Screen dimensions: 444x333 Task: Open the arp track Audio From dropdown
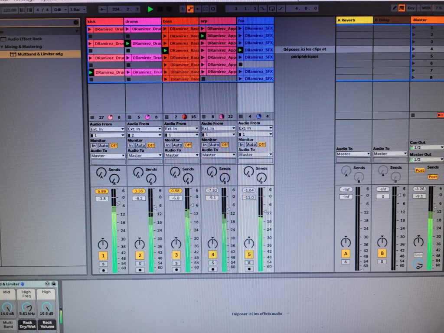pyautogui.click(x=219, y=128)
